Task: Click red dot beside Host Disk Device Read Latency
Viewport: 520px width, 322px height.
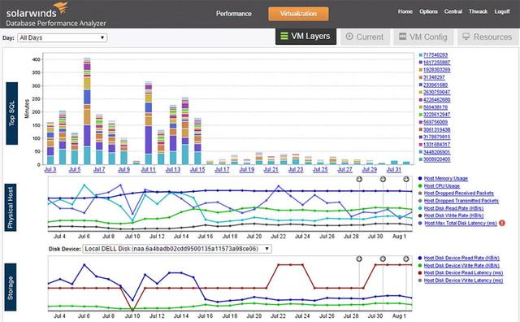Action: (x=420, y=273)
